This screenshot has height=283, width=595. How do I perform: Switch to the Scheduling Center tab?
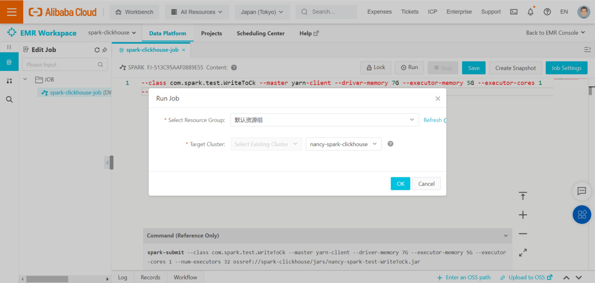(x=260, y=33)
